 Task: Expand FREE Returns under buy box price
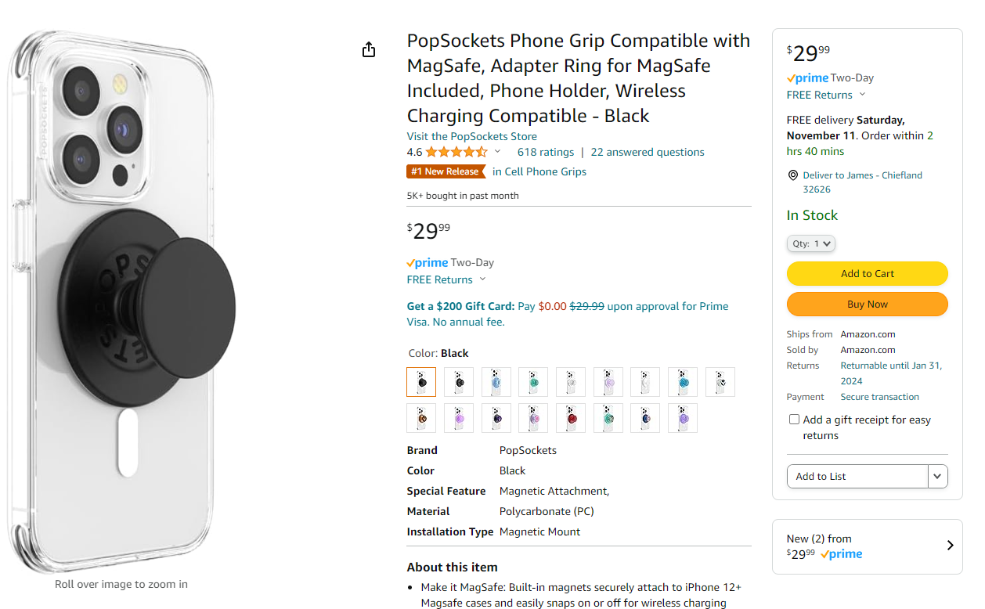[x=826, y=95]
